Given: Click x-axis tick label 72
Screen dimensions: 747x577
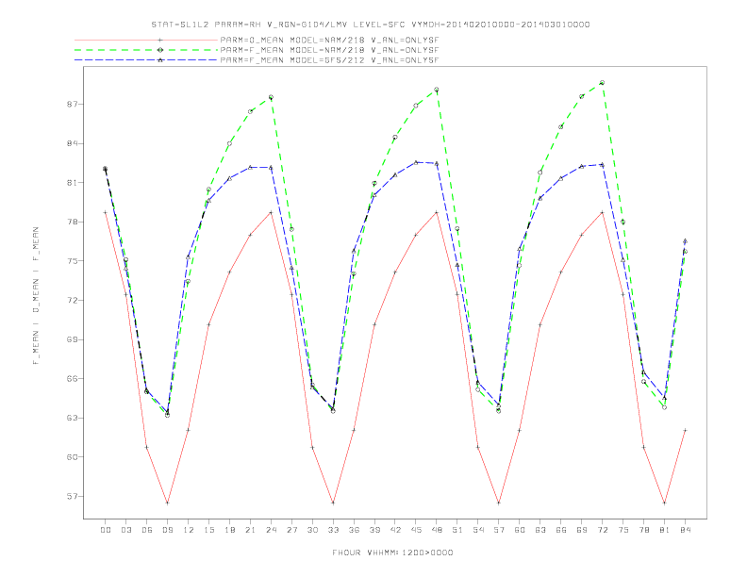Looking at the screenshot, I should click(602, 530).
